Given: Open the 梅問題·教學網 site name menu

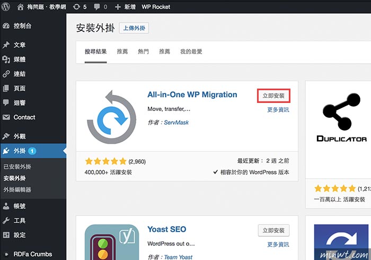Looking at the screenshot, I should click(47, 7).
